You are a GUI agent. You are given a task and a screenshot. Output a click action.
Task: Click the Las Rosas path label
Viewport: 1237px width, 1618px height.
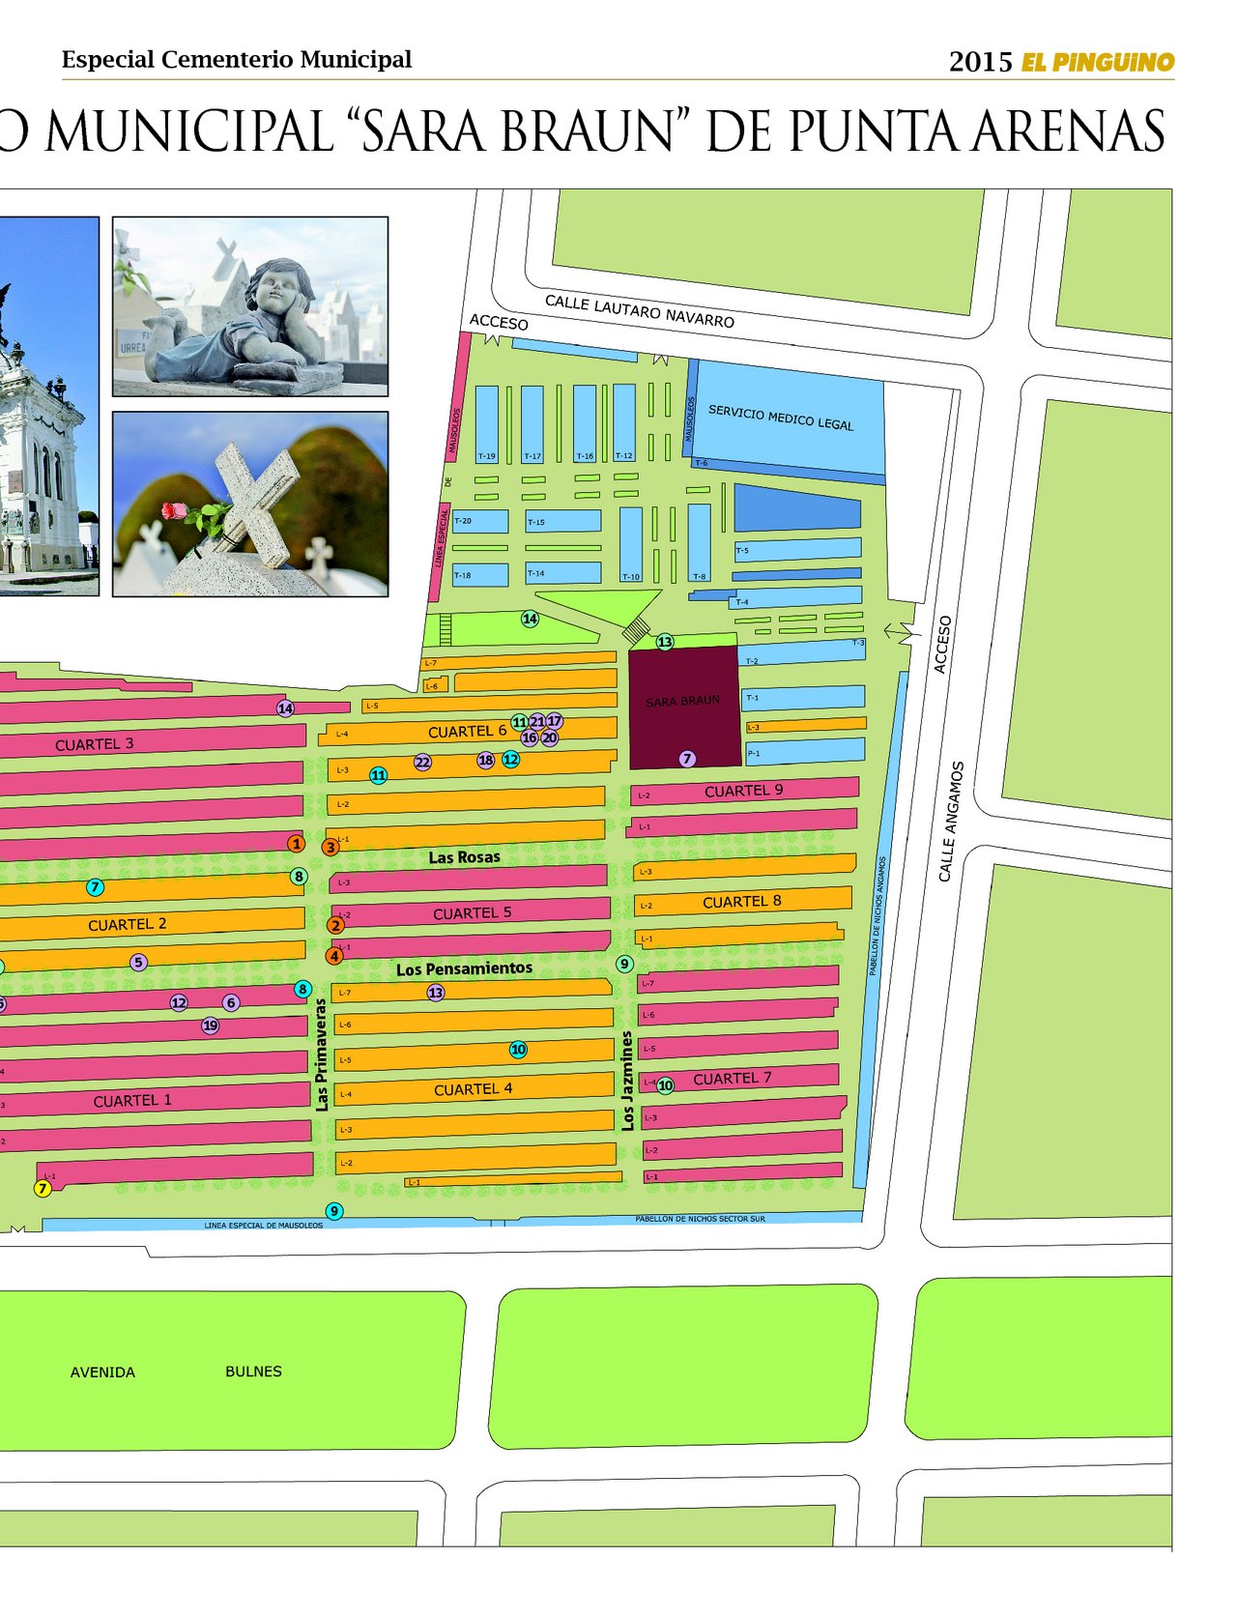[465, 857]
